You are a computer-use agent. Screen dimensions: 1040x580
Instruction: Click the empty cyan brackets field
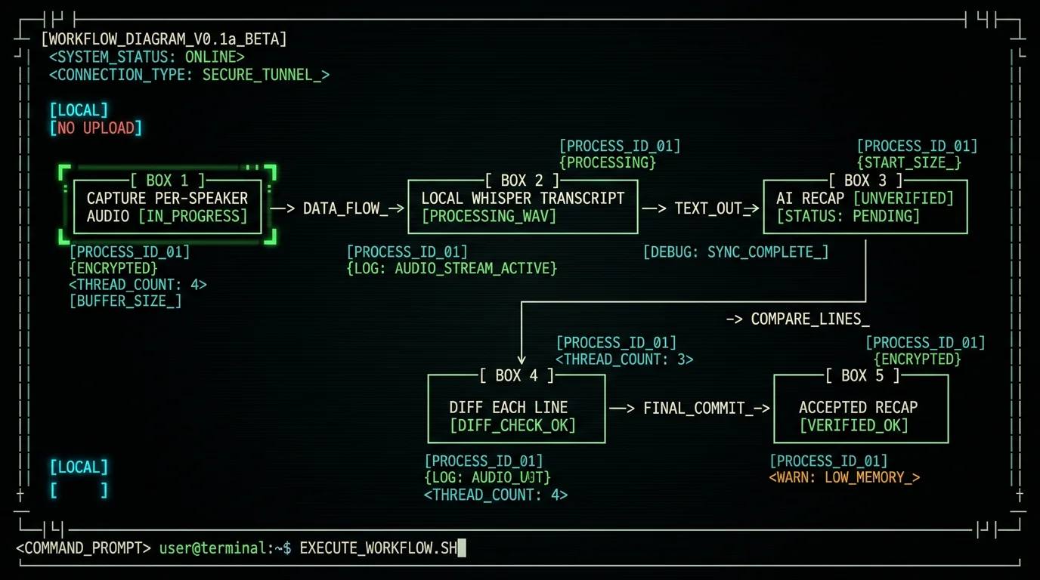tap(79, 490)
